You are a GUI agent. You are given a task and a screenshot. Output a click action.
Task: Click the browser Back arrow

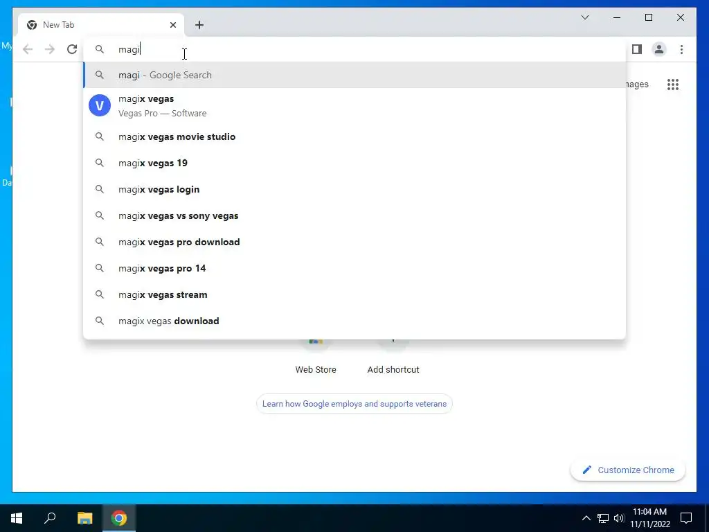pyautogui.click(x=28, y=49)
